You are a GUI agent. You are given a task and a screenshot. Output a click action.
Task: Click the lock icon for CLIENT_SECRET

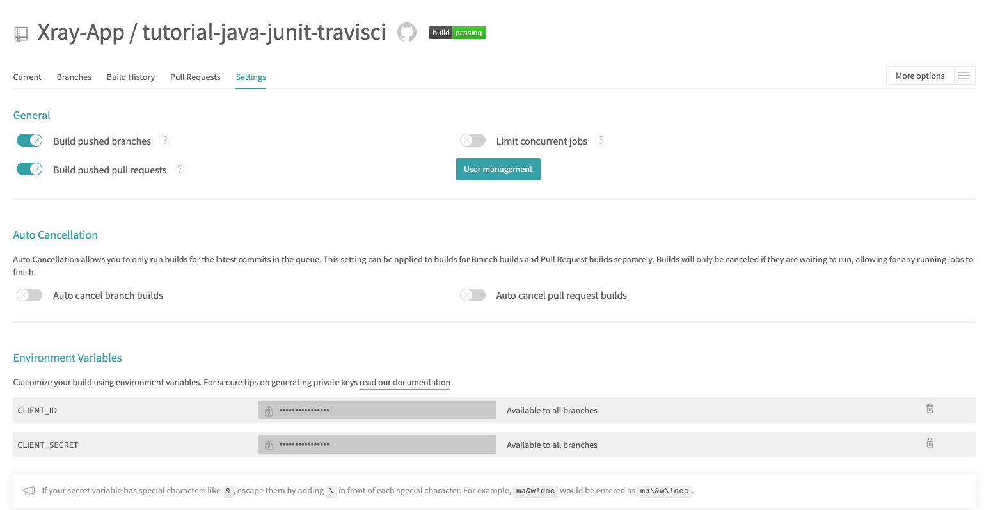tap(269, 445)
